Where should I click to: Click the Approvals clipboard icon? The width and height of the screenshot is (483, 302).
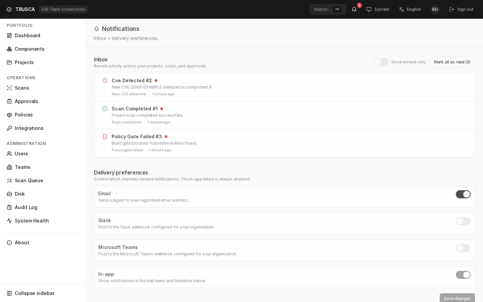[x=9, y=101]
